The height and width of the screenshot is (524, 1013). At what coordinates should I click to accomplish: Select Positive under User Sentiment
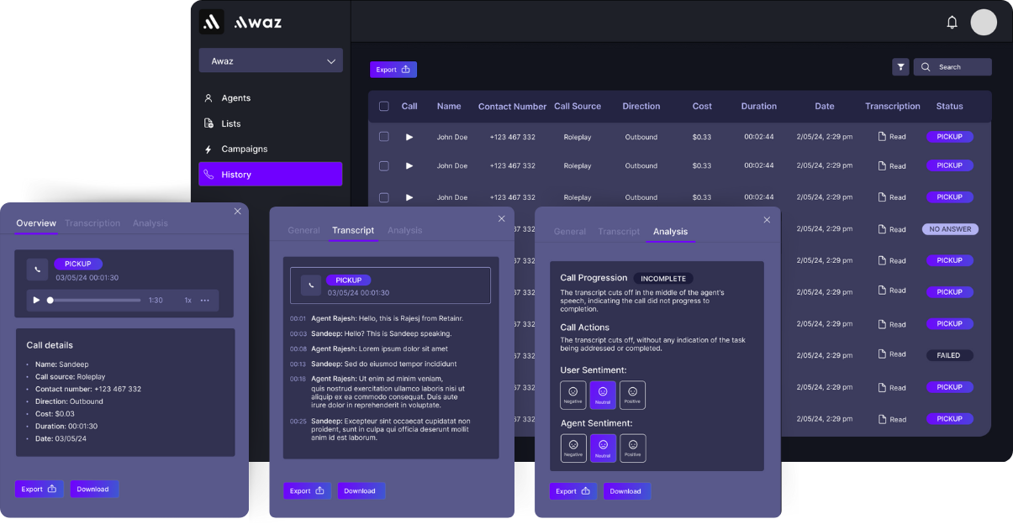pos(632,395)
